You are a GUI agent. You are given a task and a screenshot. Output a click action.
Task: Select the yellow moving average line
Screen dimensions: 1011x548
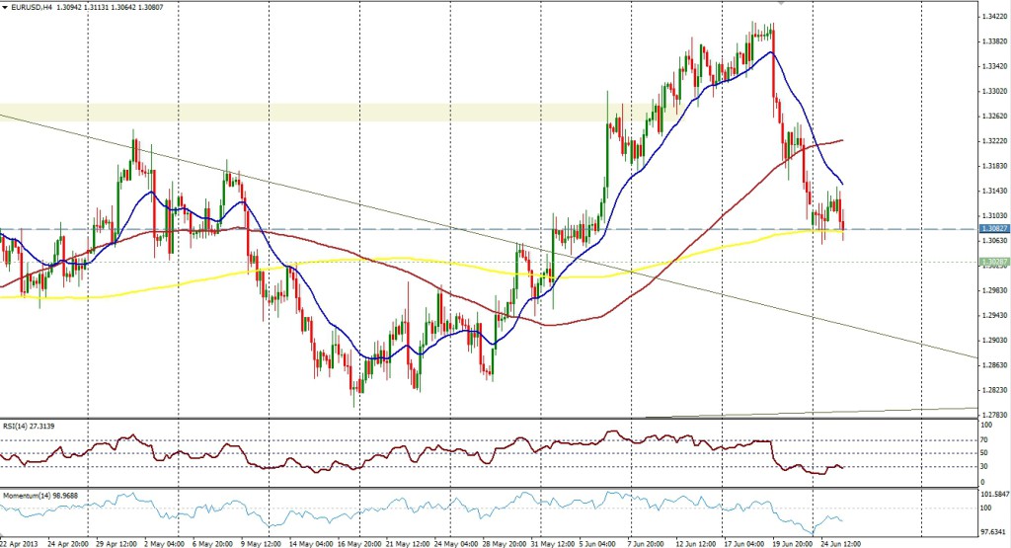pos(395,260)
